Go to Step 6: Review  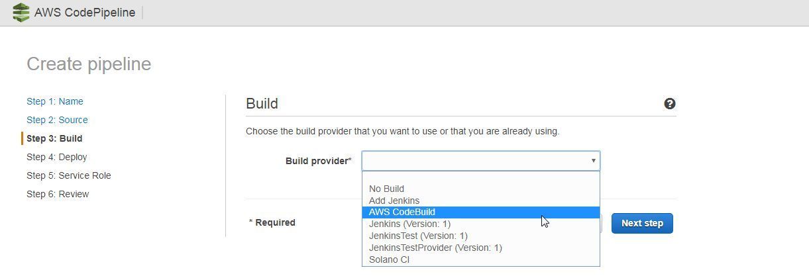pyautogui.click(x=58, y=194)
